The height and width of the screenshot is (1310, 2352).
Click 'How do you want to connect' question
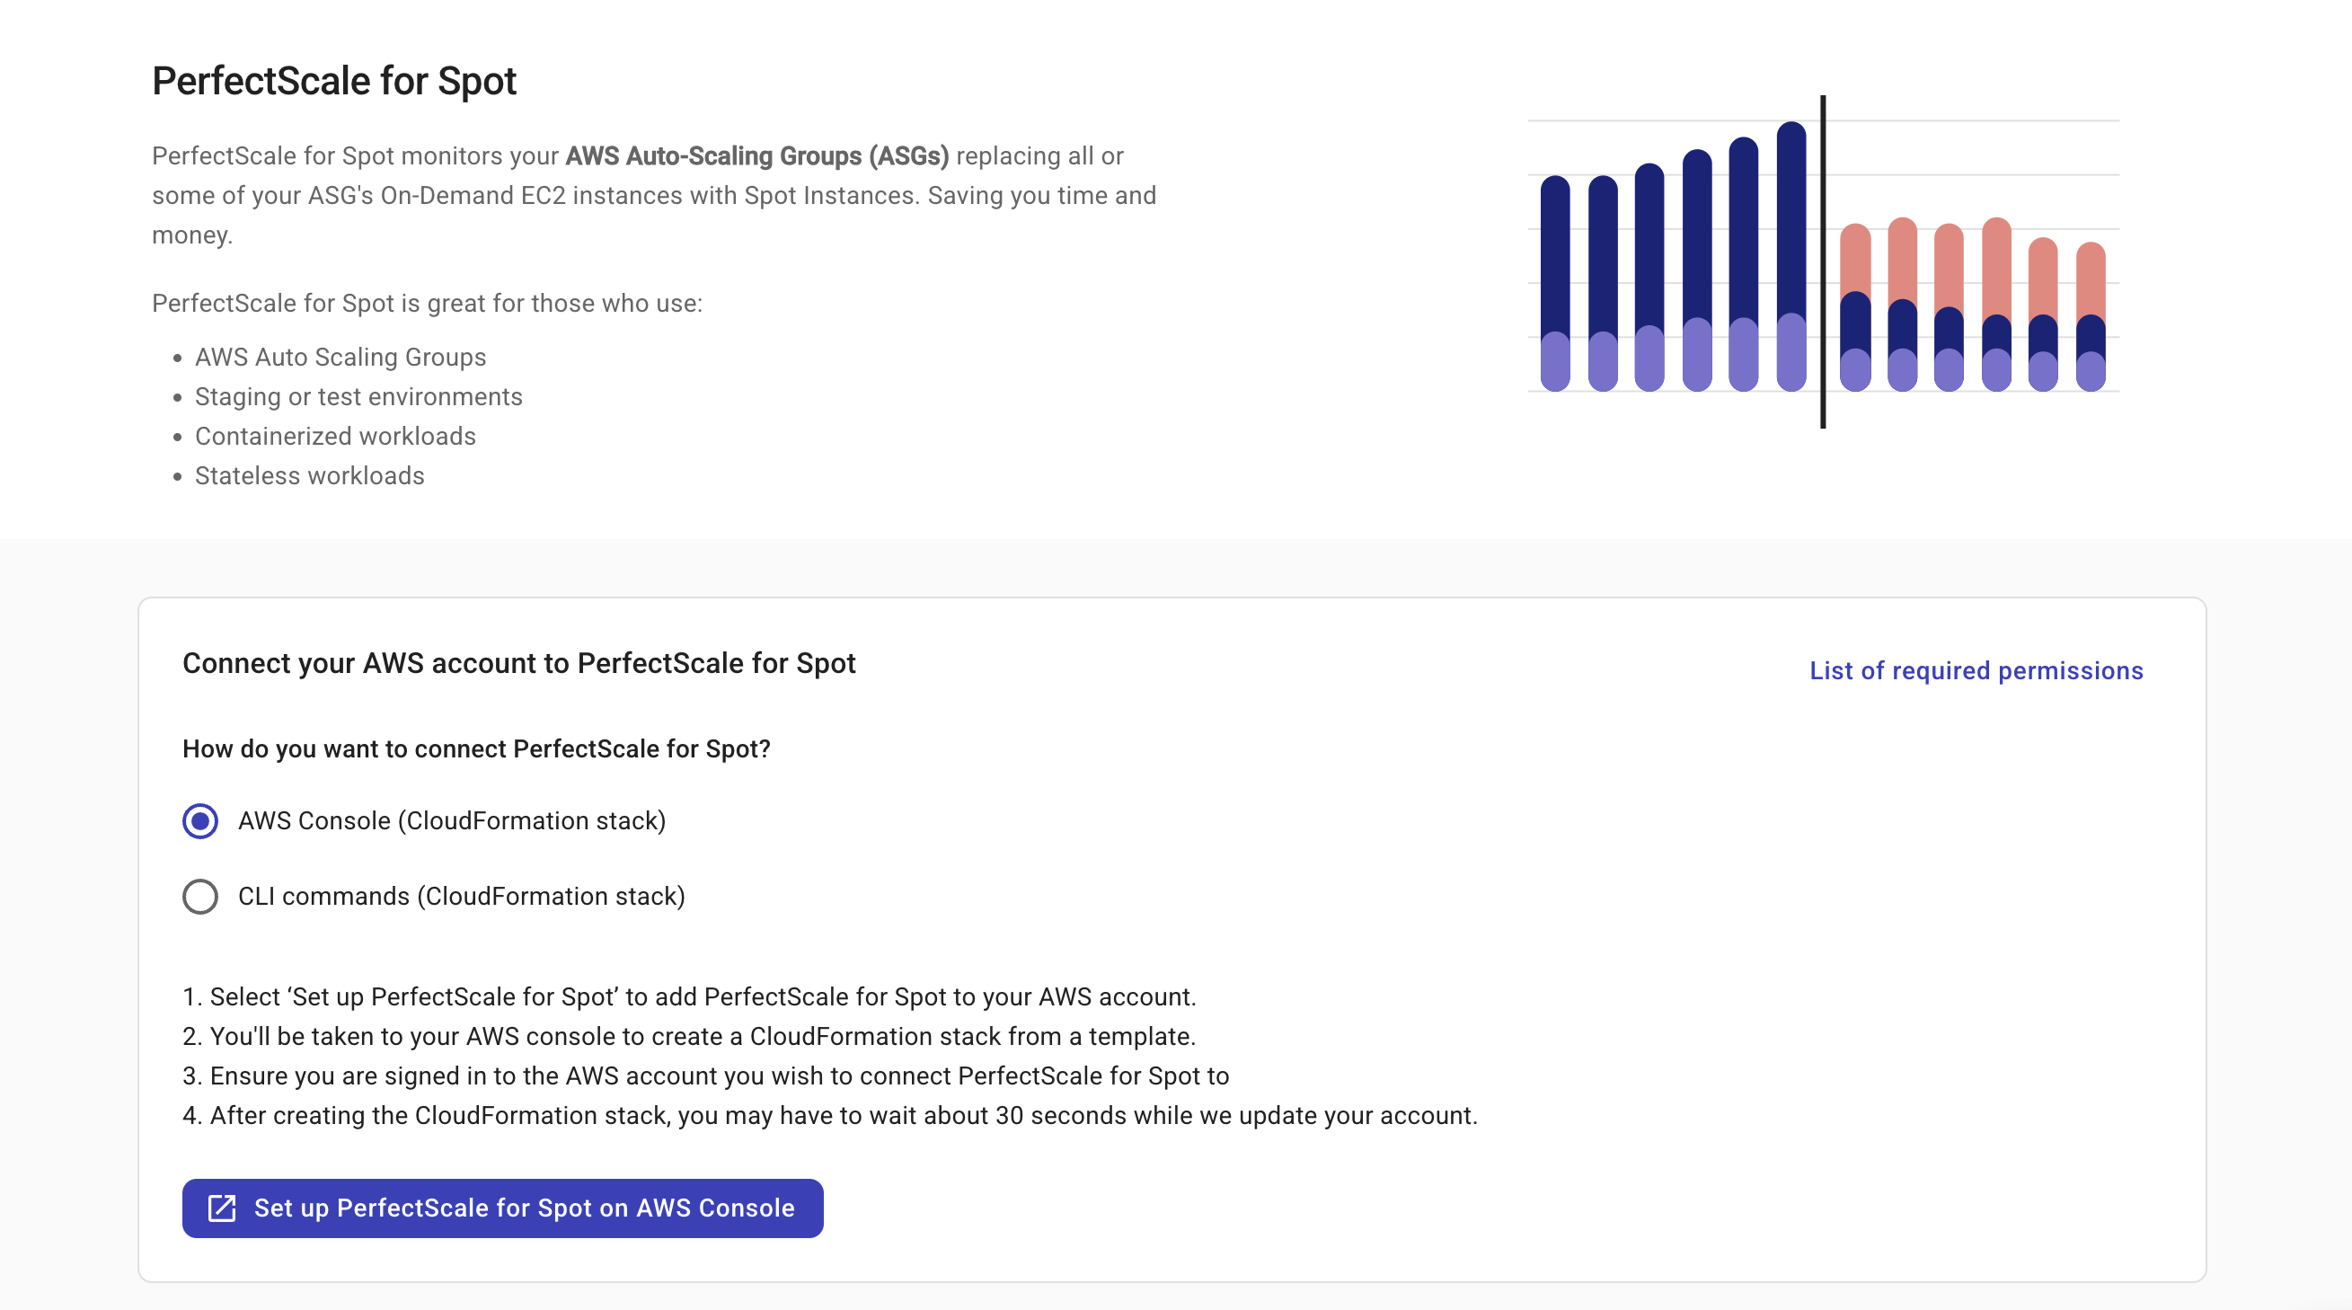pyautogui.click(x=475, y=748)
